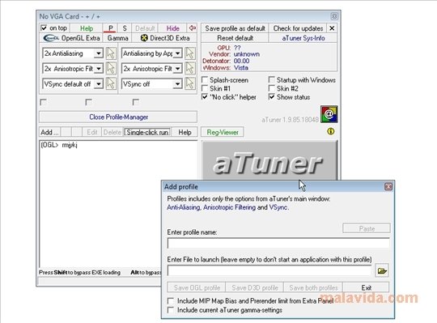This screenshot has height=323, width=437.
Task: Click the colorful @ email icon
Action: point(329,114)
